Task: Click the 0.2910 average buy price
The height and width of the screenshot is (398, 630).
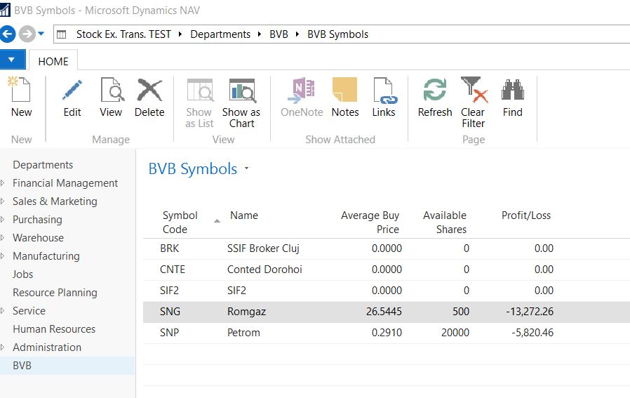Action: (x=387, y=333)
